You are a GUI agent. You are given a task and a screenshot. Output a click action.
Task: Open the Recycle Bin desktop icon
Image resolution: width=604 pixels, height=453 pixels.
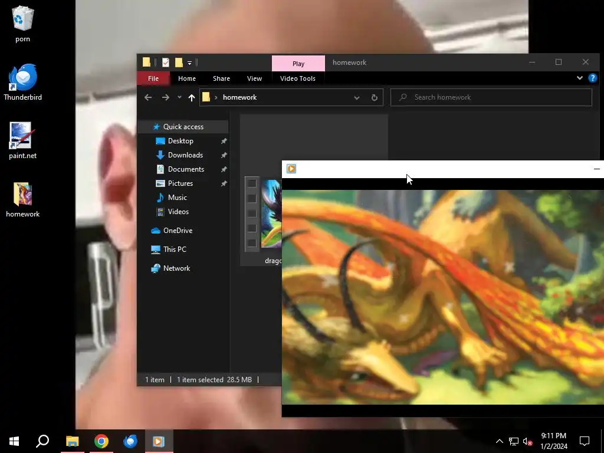coord(23,24)
